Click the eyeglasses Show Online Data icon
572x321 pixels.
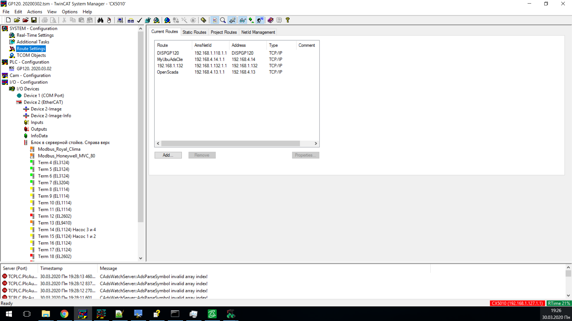[243, 20]
